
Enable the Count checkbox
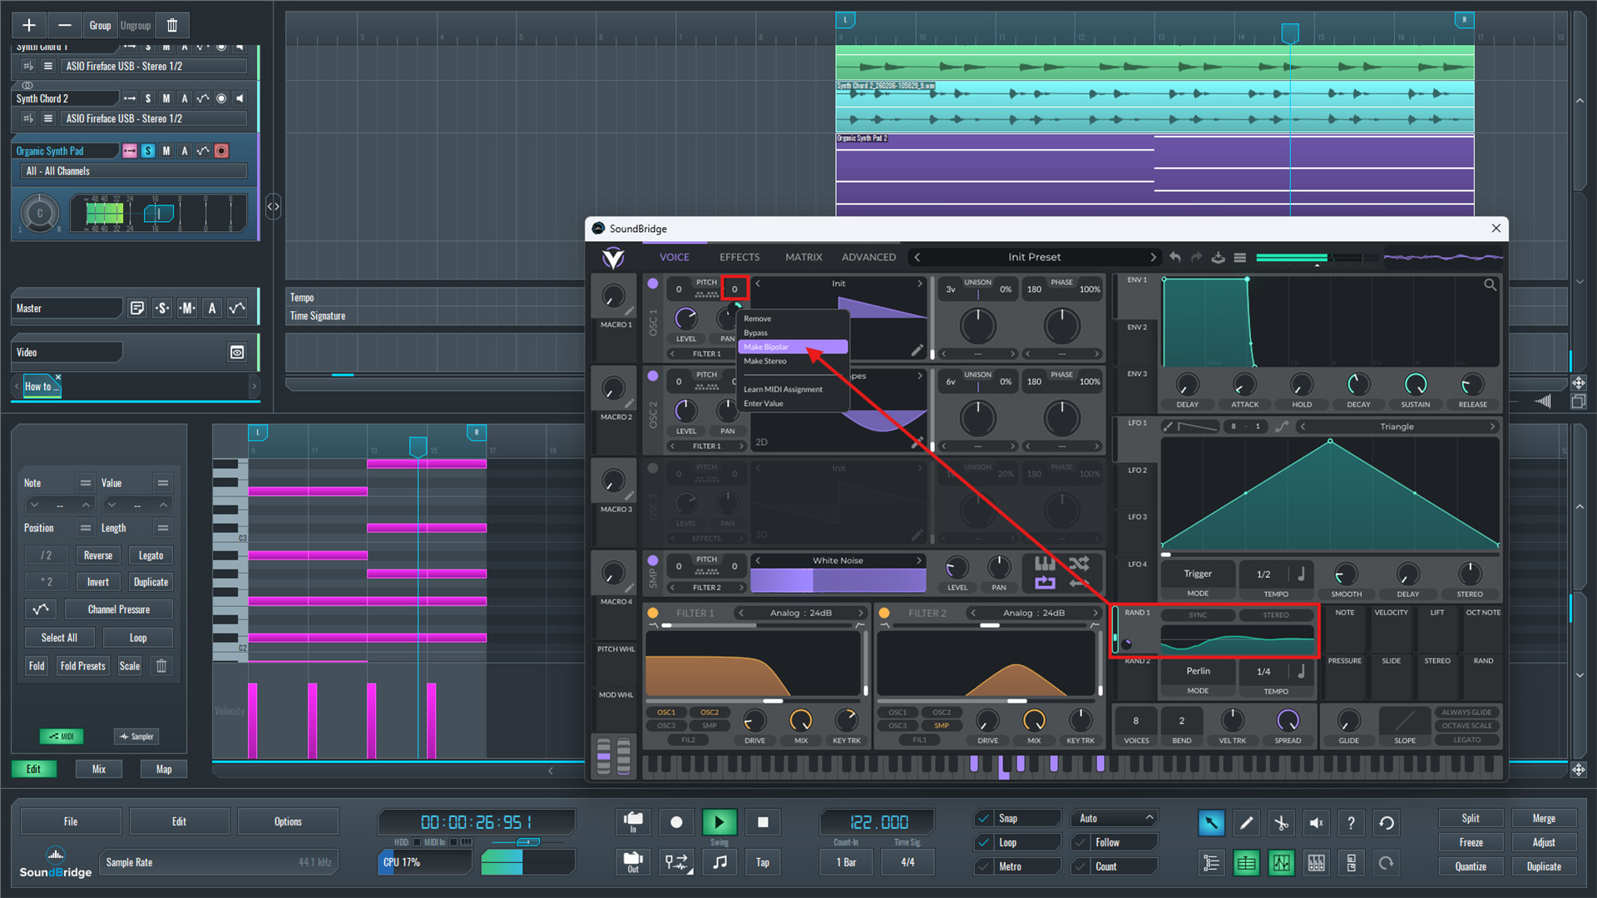(x=1080, y=867)
